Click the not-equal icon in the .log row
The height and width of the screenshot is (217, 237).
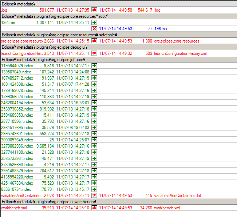coord(94,10)
